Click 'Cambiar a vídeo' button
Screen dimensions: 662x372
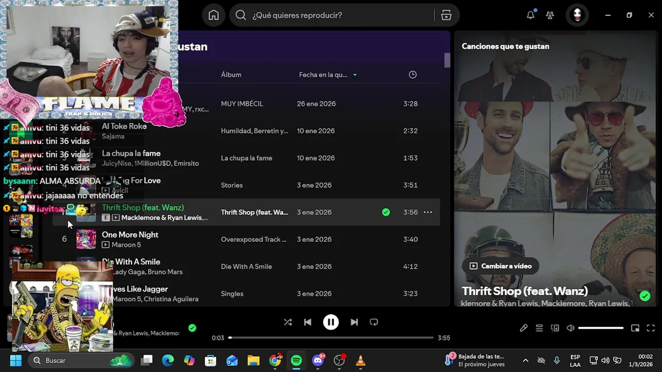501,266
